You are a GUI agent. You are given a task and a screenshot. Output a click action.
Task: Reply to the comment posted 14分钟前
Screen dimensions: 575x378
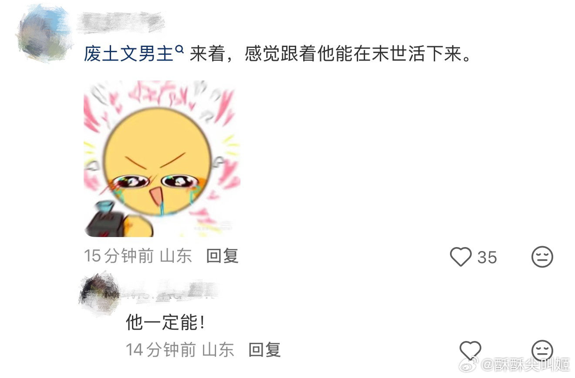pyautogui.click(x=264, y=349)
